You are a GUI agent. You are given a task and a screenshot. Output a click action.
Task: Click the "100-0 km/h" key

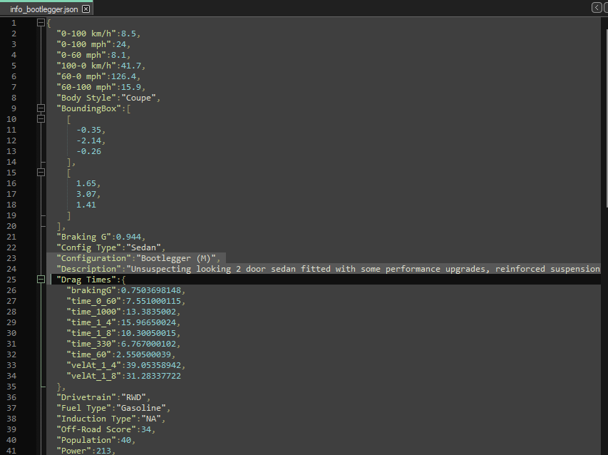86,66
